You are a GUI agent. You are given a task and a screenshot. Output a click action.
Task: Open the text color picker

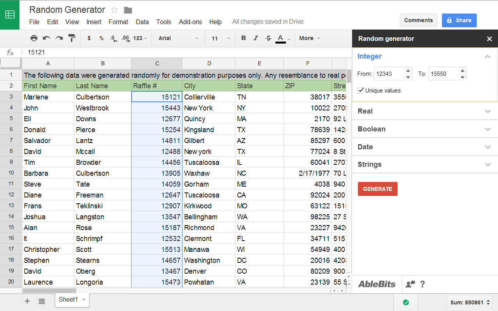pos(281,38)
